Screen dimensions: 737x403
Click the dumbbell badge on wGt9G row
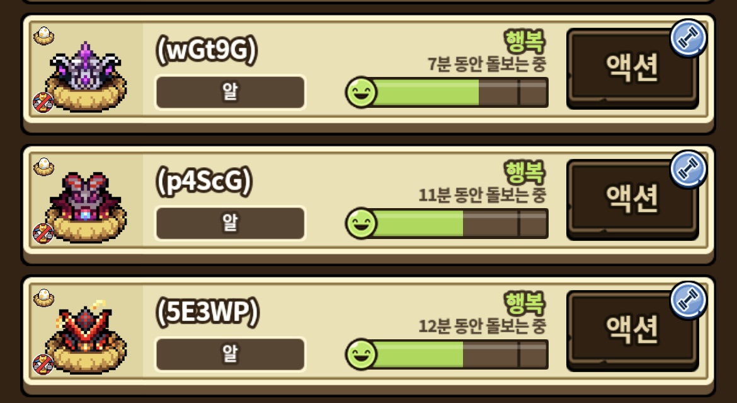tap(688, 38)
